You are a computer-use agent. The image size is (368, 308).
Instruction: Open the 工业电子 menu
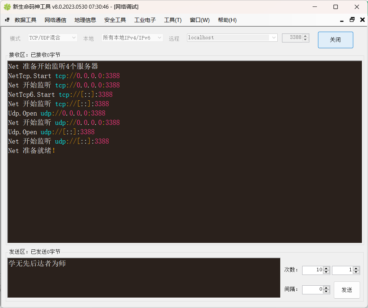[145, 20]
